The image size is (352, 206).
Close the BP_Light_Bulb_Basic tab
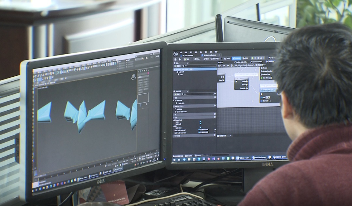pyautogui.click(x=220, y=55)
